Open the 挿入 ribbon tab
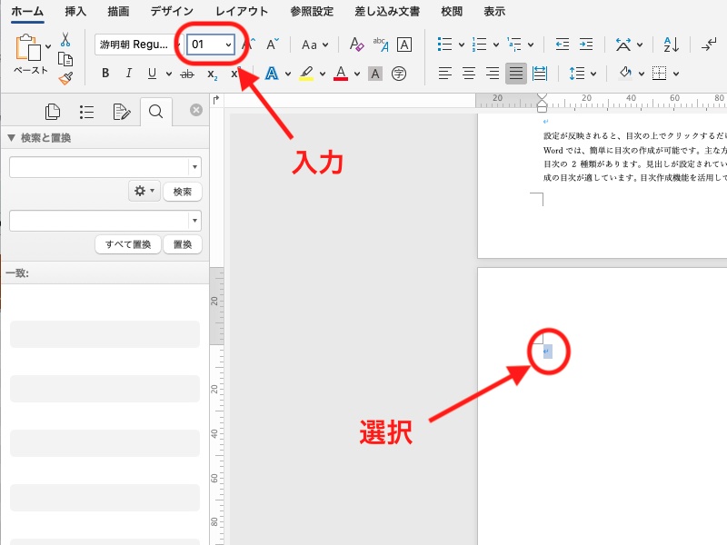 point(77,12)
